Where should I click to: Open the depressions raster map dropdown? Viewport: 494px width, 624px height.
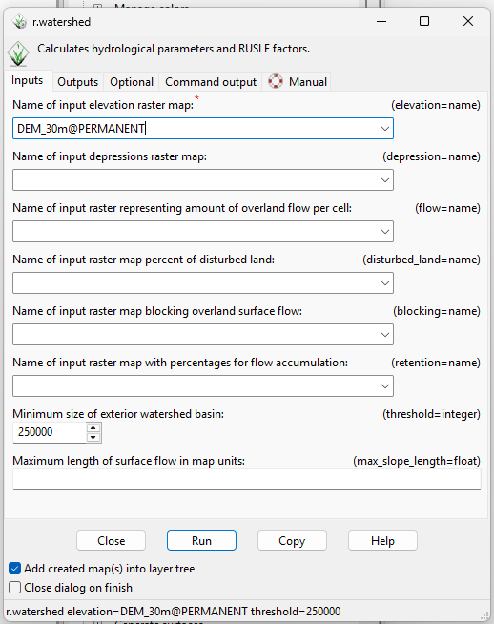[x=384, y=180]
